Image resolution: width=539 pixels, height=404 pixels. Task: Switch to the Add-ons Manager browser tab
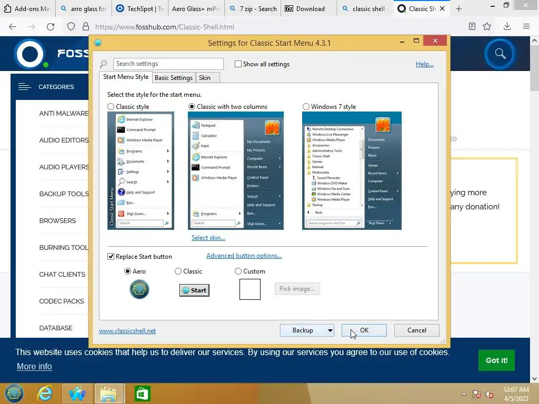pos(27,8)
